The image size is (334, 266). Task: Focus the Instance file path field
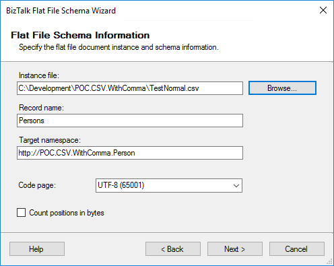tap(130, 88)
